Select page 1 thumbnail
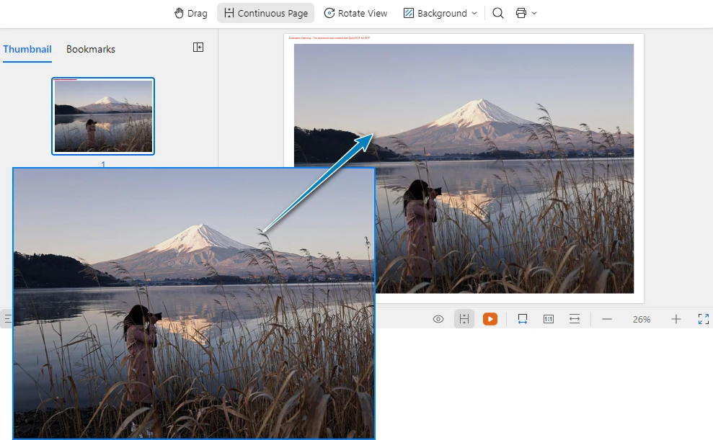Viewport: 713px width, 440px height. (102, 115)
